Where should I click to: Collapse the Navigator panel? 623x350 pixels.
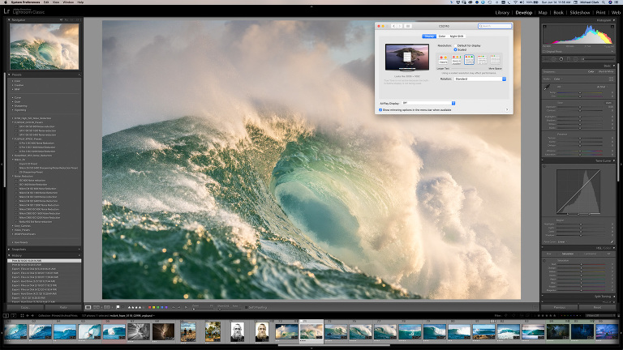point(9,19)
